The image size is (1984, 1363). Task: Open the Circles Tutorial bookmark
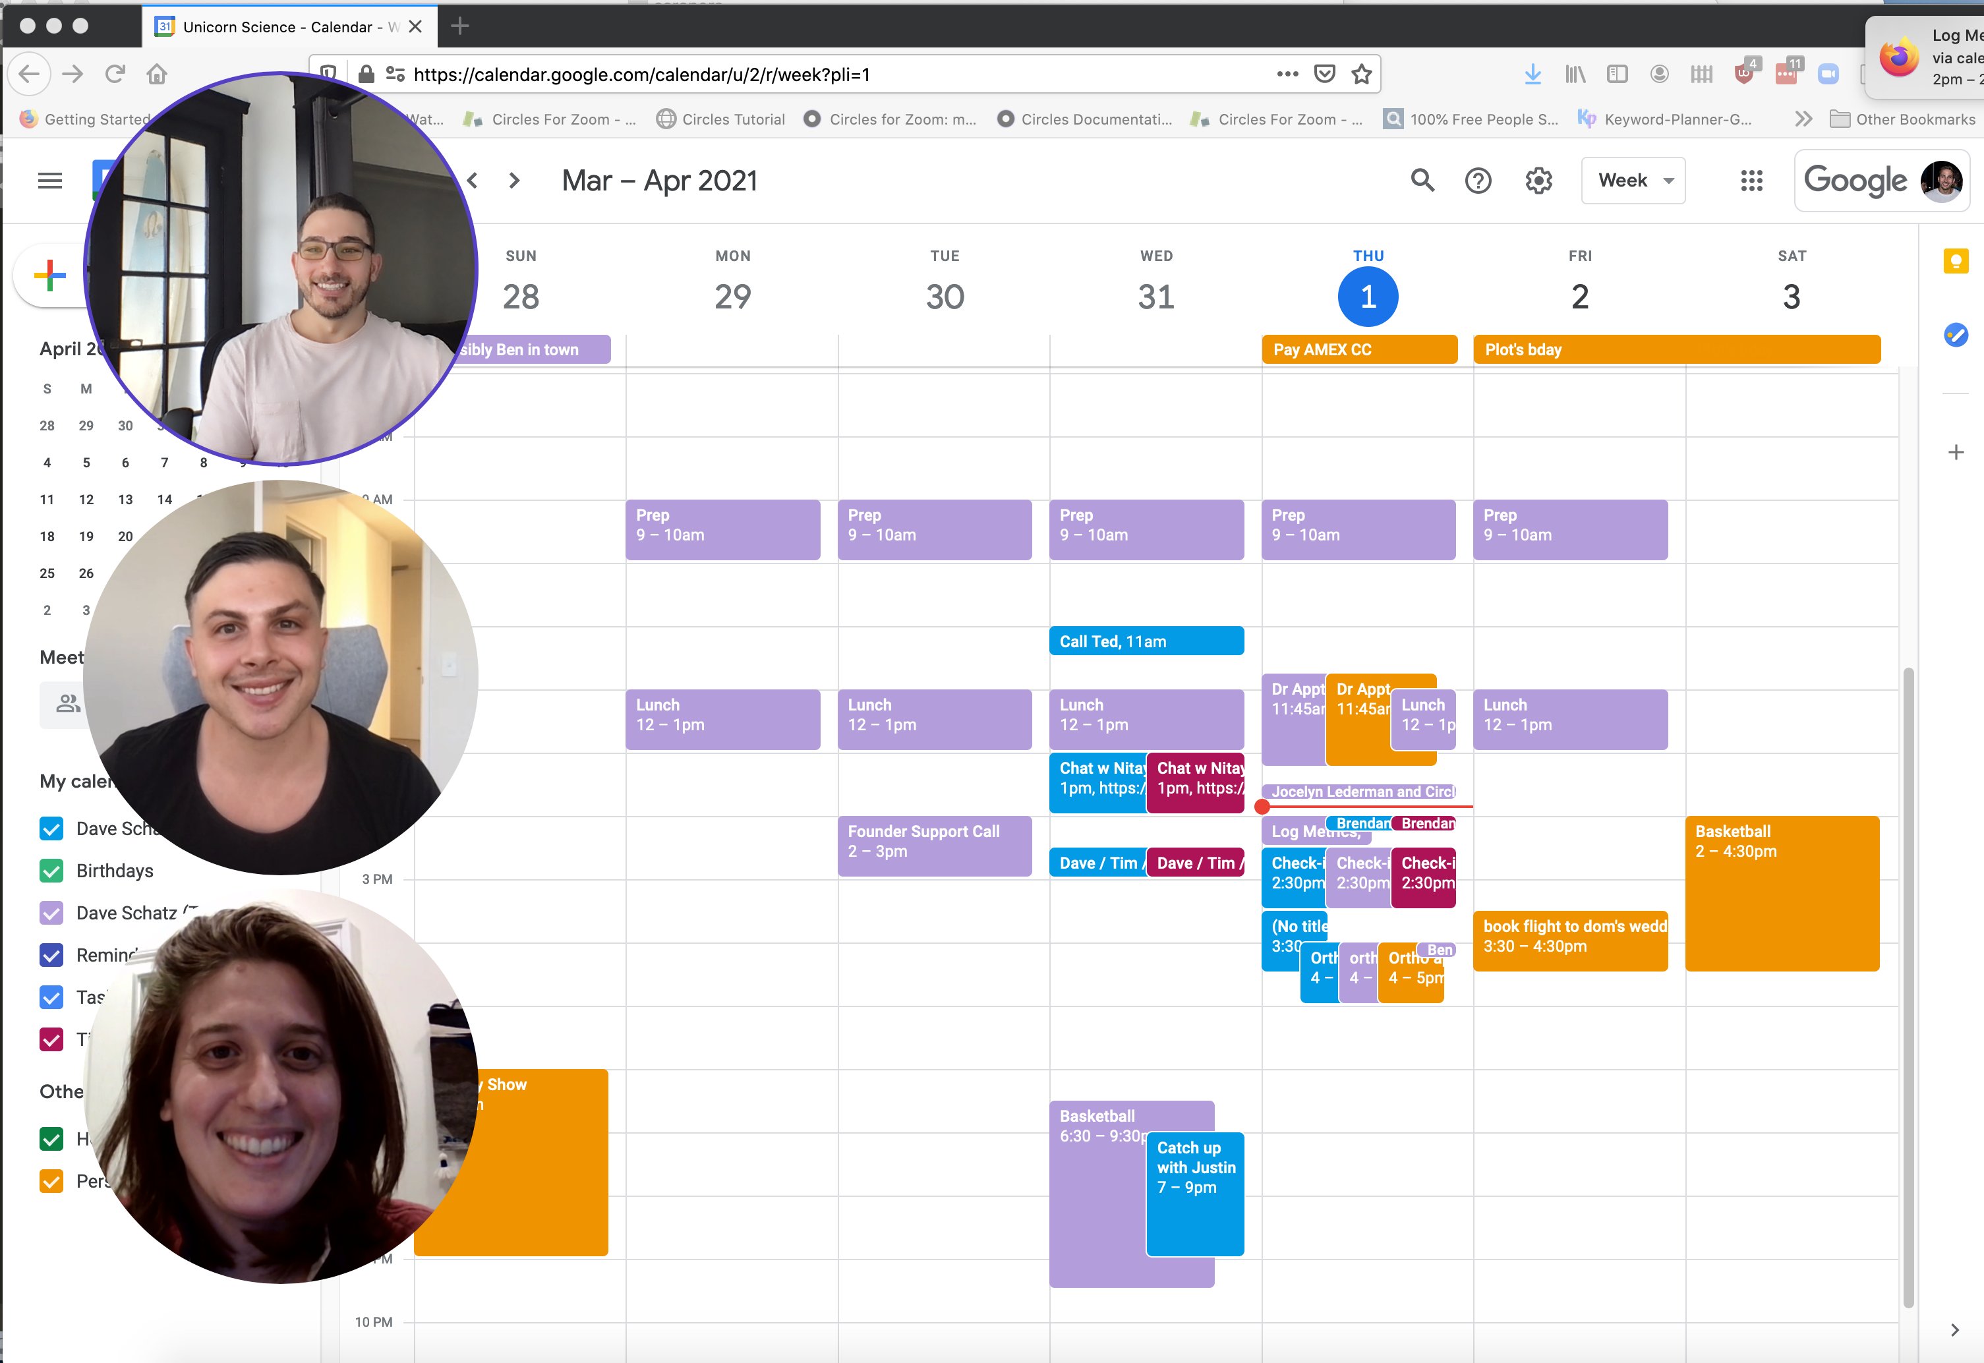coord(721,119)
